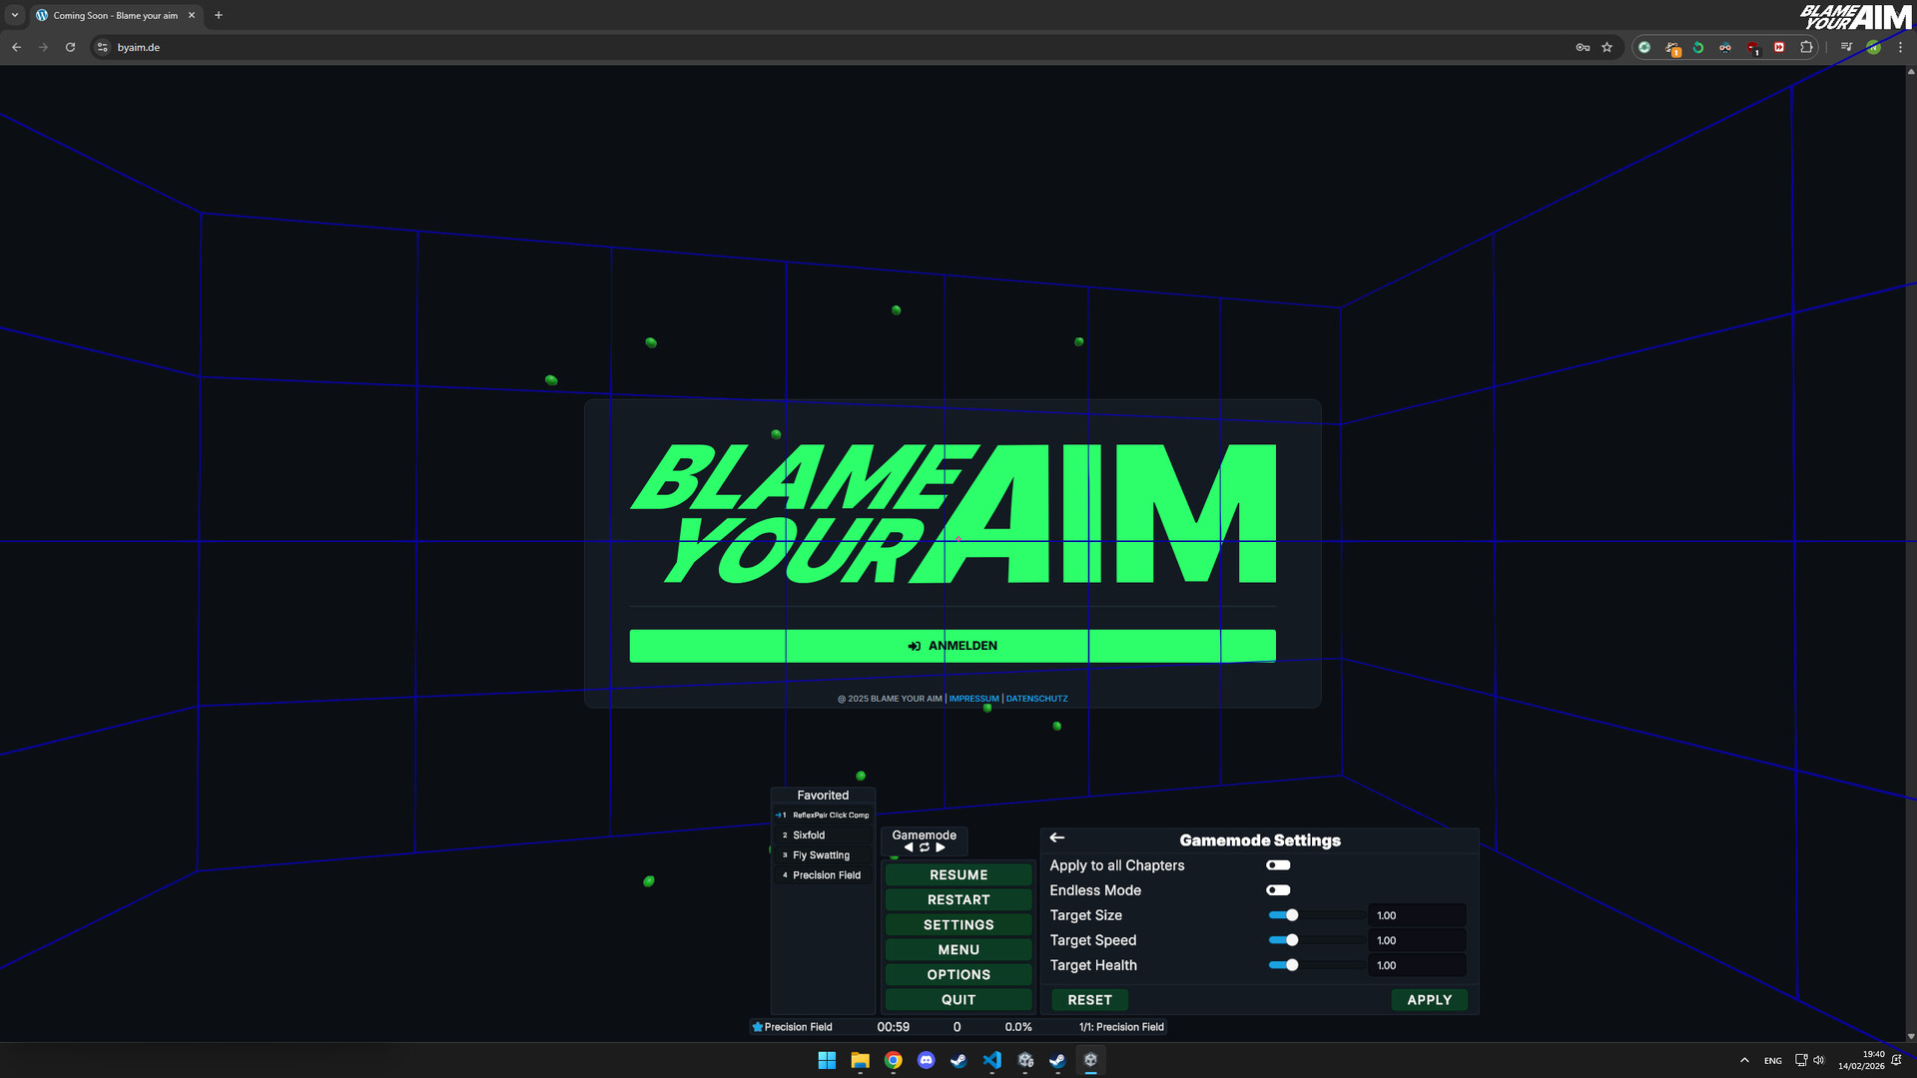The width and height of the screenshot is (1917, 1078).
Task: Open Discord from the taskbar
Action: pos(926,1060)
